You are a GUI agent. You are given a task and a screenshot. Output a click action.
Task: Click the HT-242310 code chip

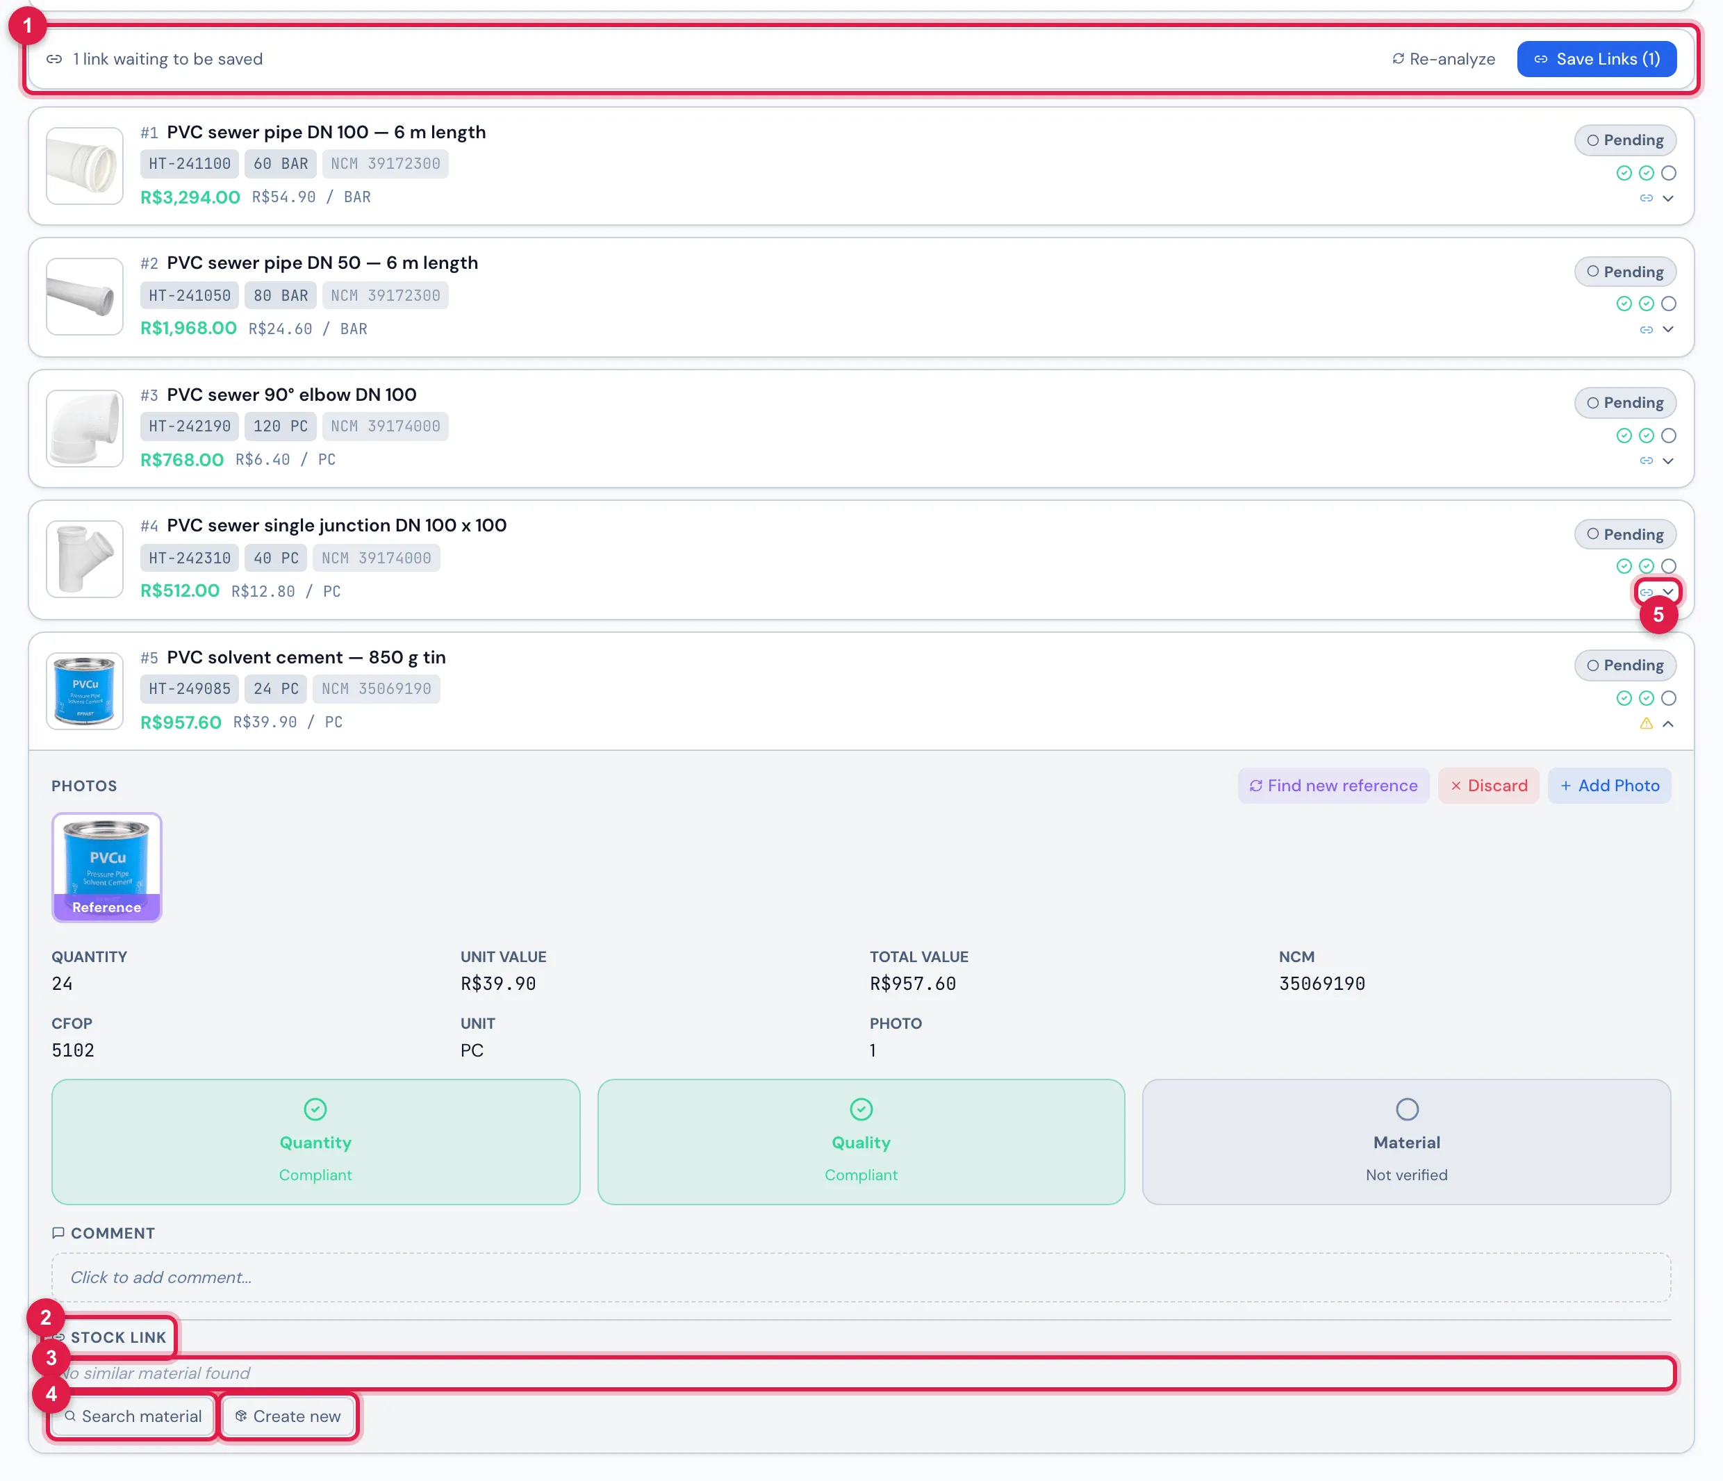click(190, 558)
